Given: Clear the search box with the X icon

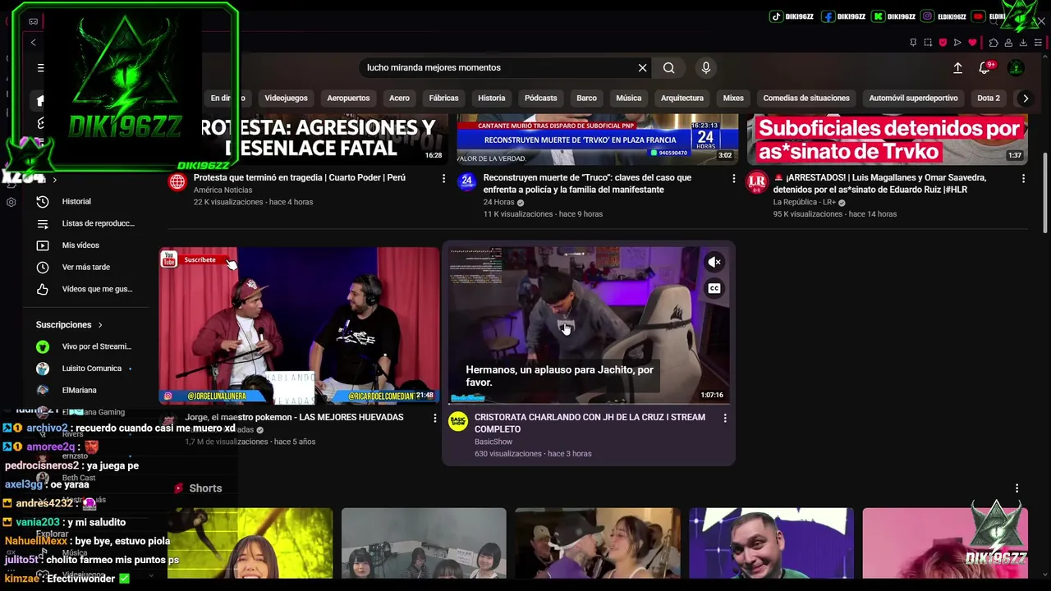Looking at the screenshot, I should coord(642,68).
